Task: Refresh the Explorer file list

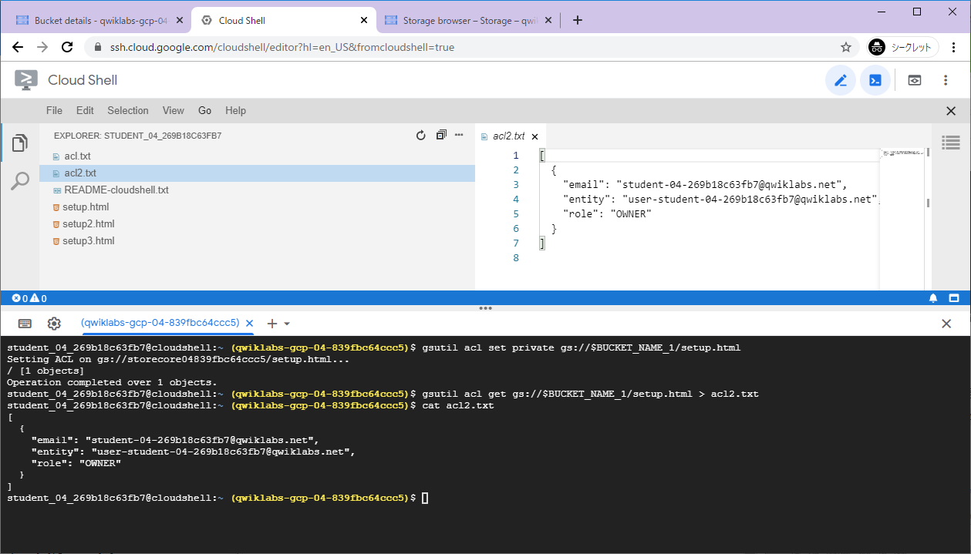Action: 421,136
